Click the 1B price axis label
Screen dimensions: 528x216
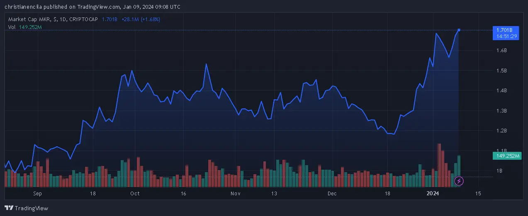[x=499, y=170]
